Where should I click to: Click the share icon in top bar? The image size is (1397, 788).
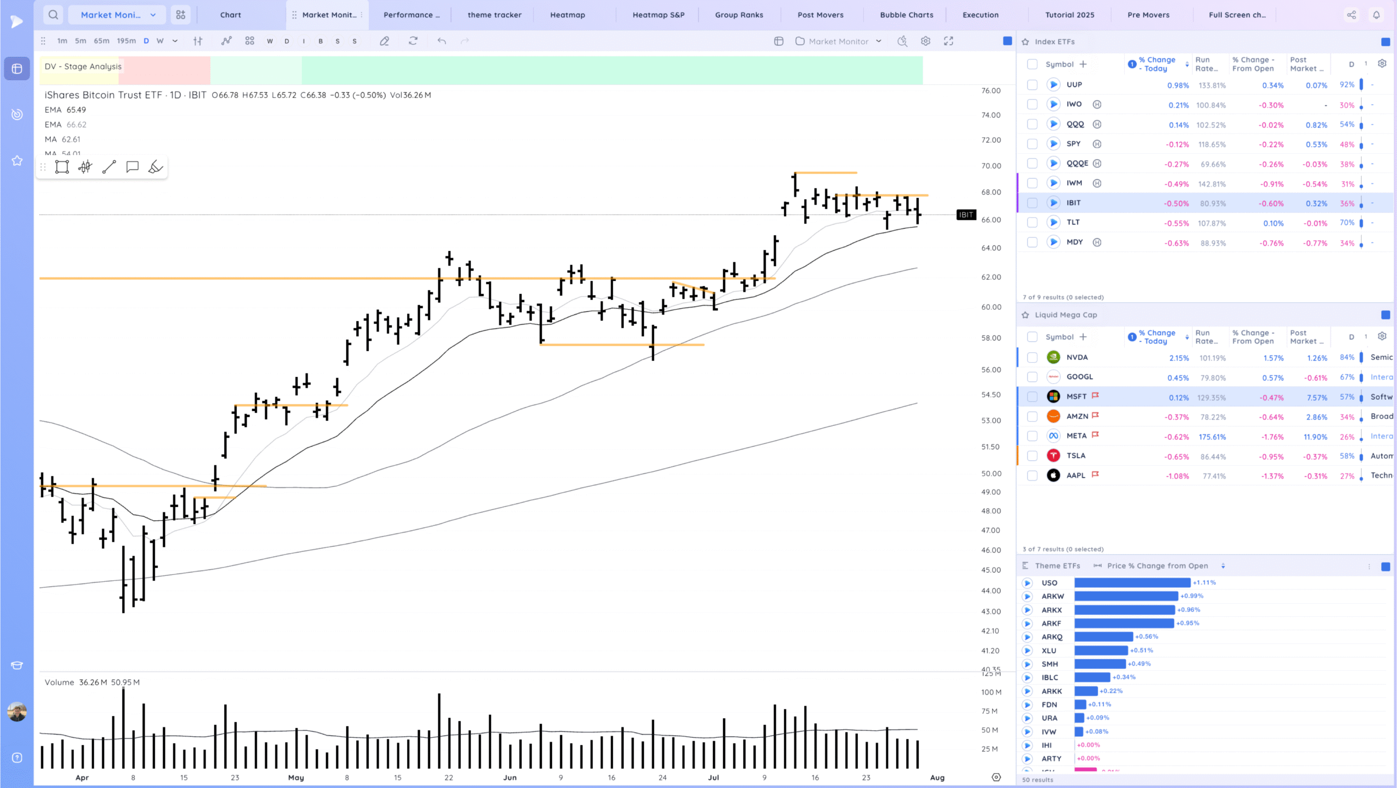pyautogui.click(x=1351, y=15)
